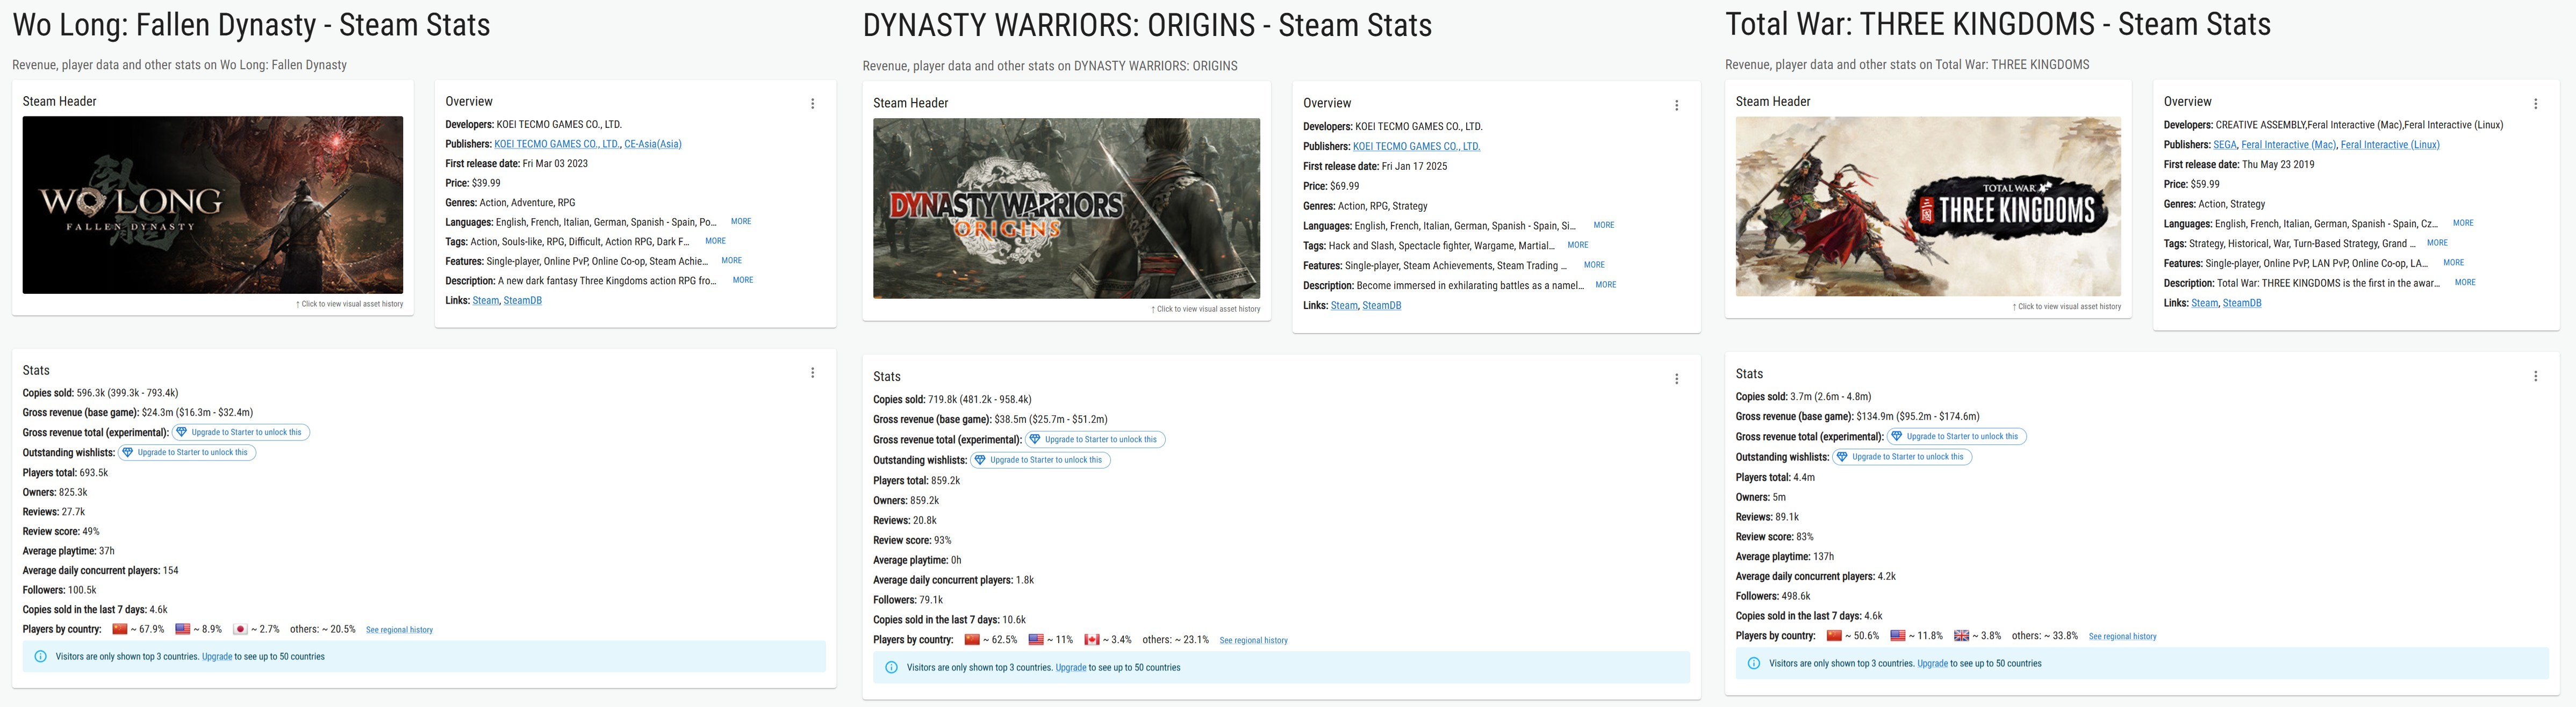
Task: Click Japan flag in Wo Long players by country
Action: pyautogui.click(x=240, y=629)
